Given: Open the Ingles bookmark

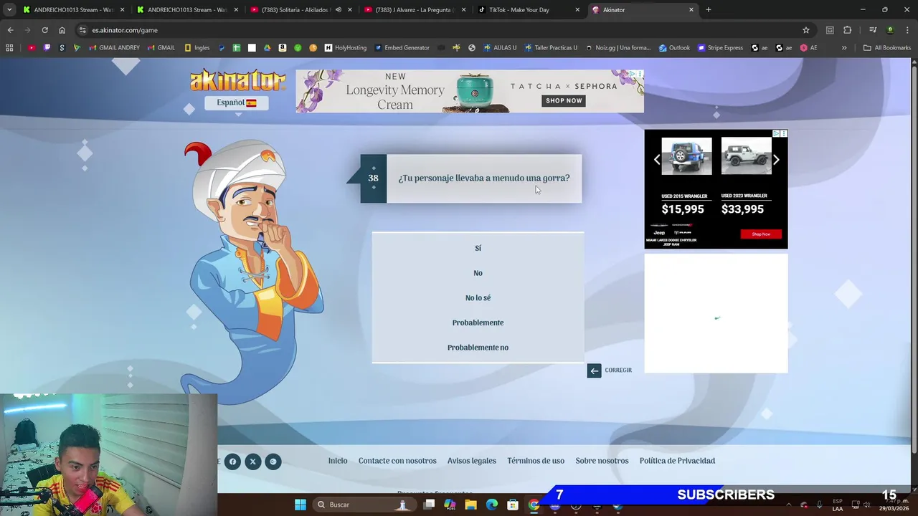Looking at the screenshot, I should click(x=197, y=48).
